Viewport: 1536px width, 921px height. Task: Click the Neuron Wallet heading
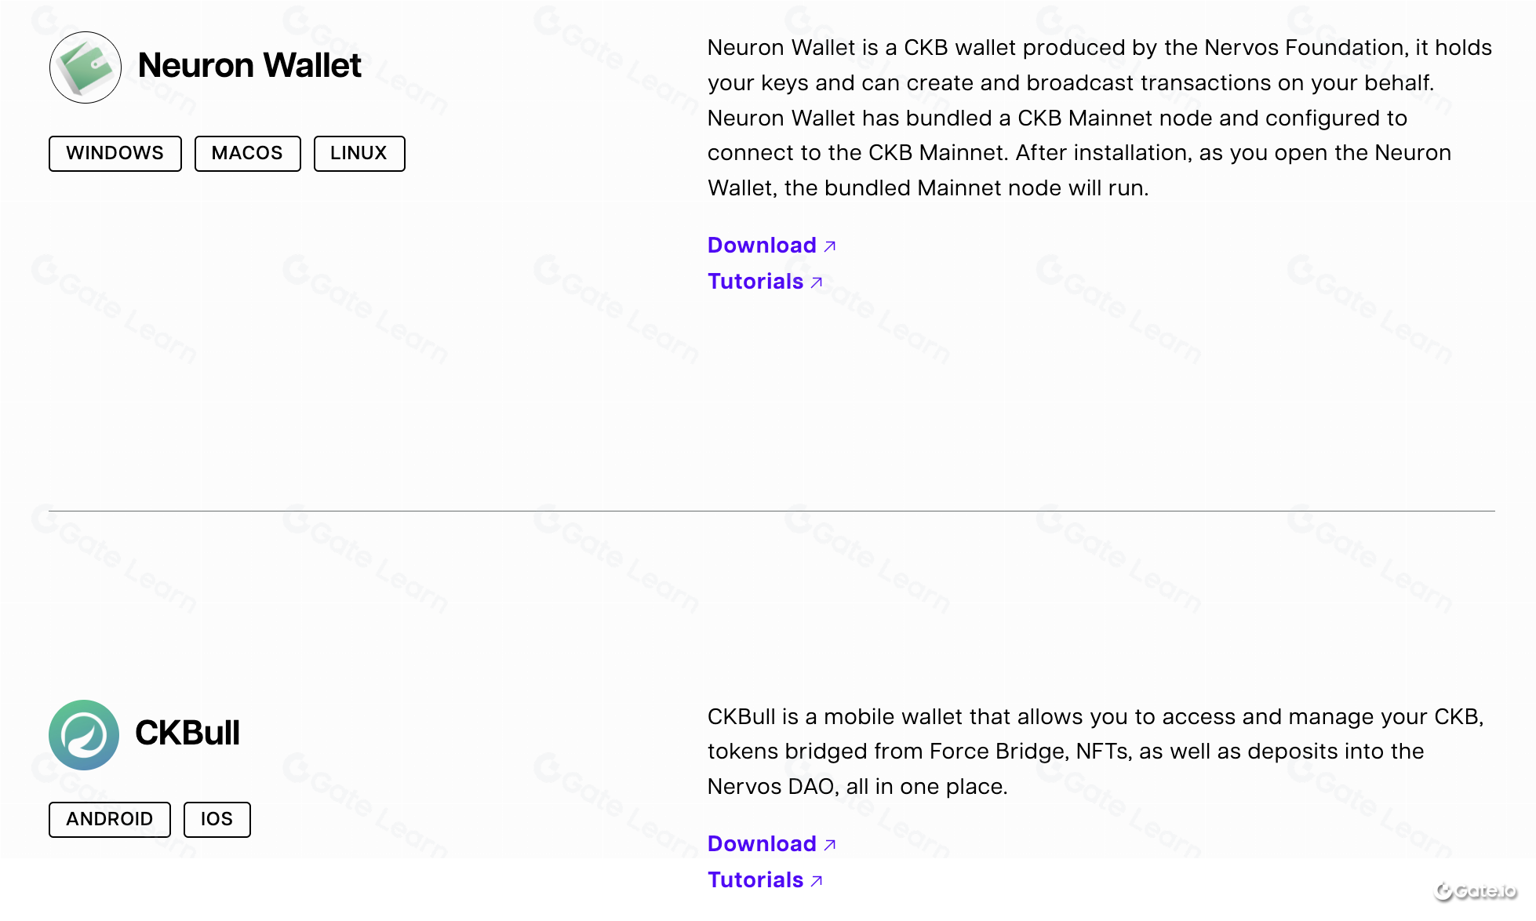(250, 66)
